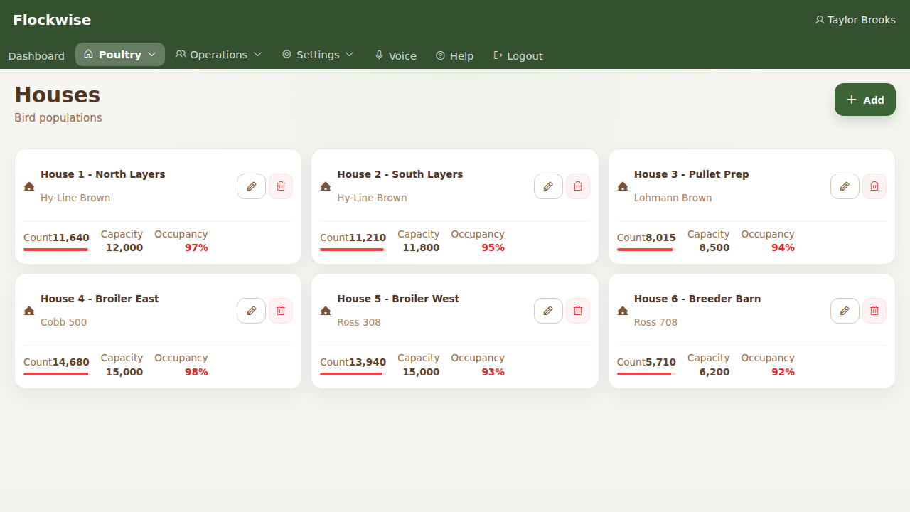Expand the Settings dropdown
Screen dimensions: 910x512
[318, 55]
